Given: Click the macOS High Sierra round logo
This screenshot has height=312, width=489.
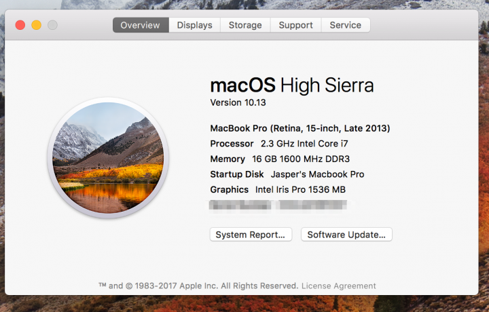Looking at the screenshot, I should [x=108, y=157].
